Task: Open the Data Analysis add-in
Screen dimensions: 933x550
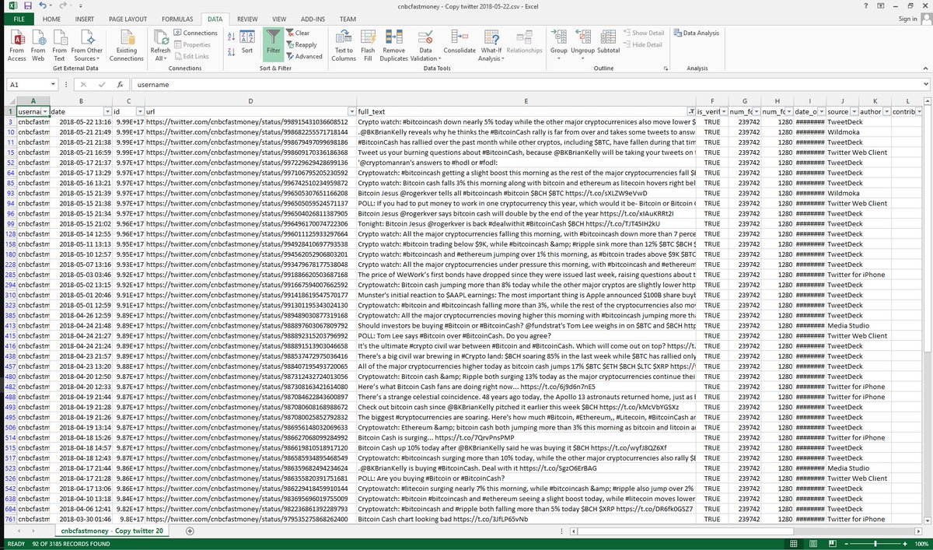Action: 697,33
